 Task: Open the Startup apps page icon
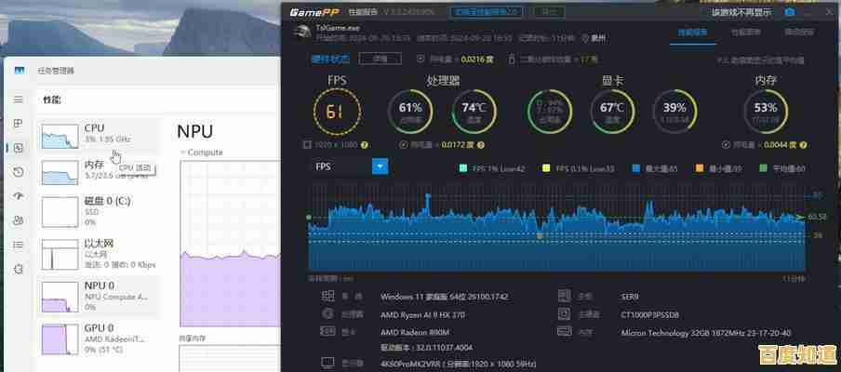coord(18,196)
